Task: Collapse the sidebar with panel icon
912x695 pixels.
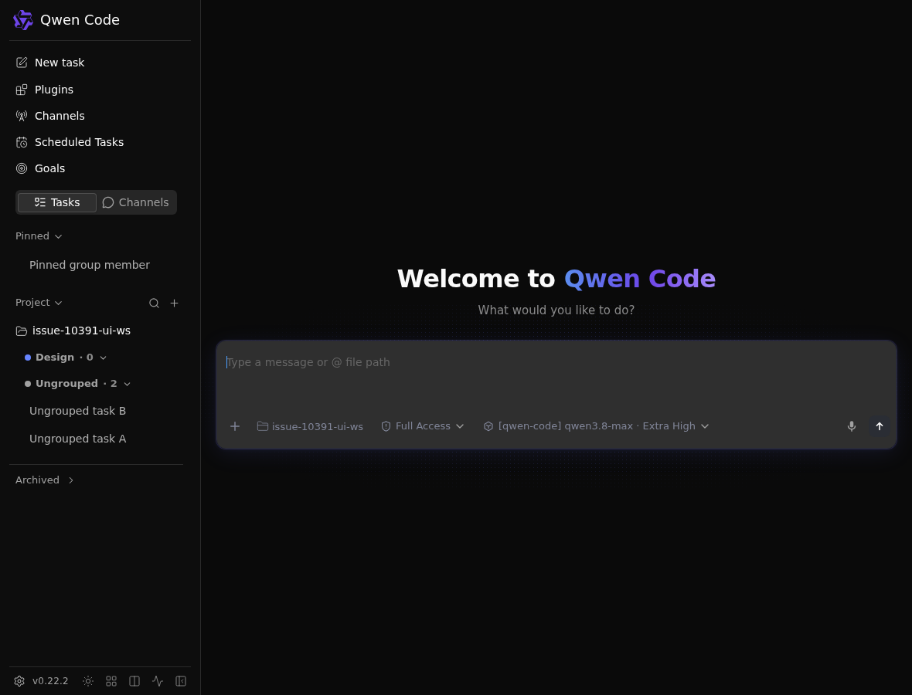Action: tap(181, 681)
